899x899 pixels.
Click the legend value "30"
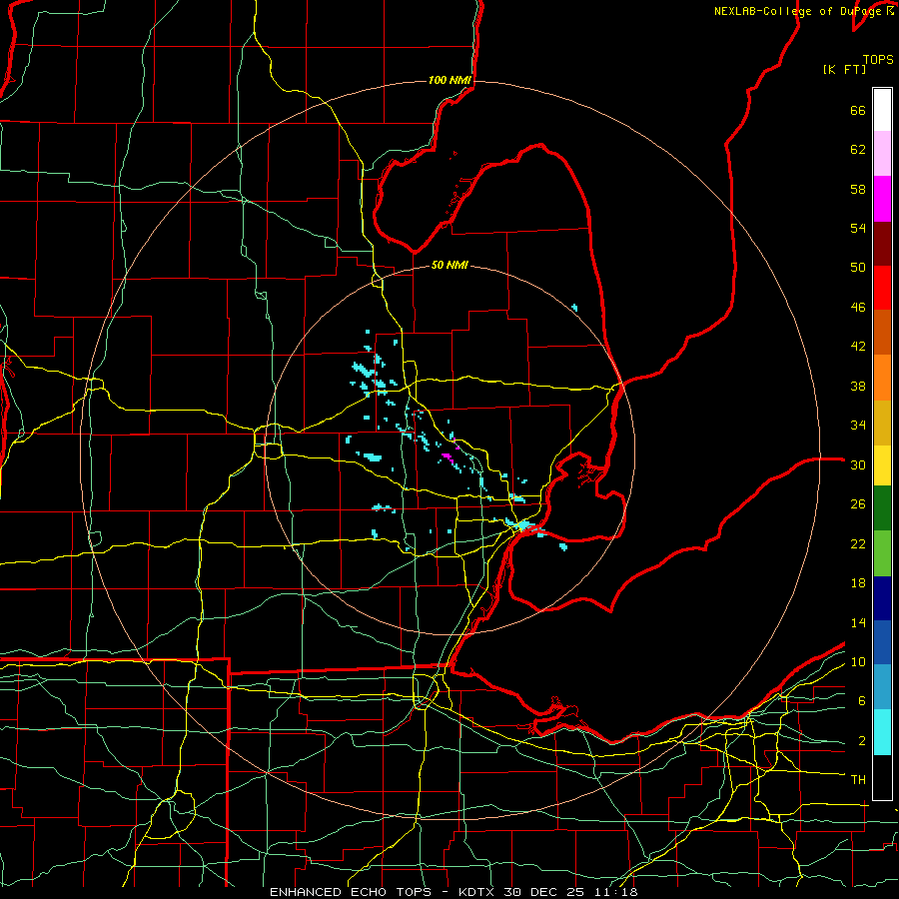[x=858, y=464]
